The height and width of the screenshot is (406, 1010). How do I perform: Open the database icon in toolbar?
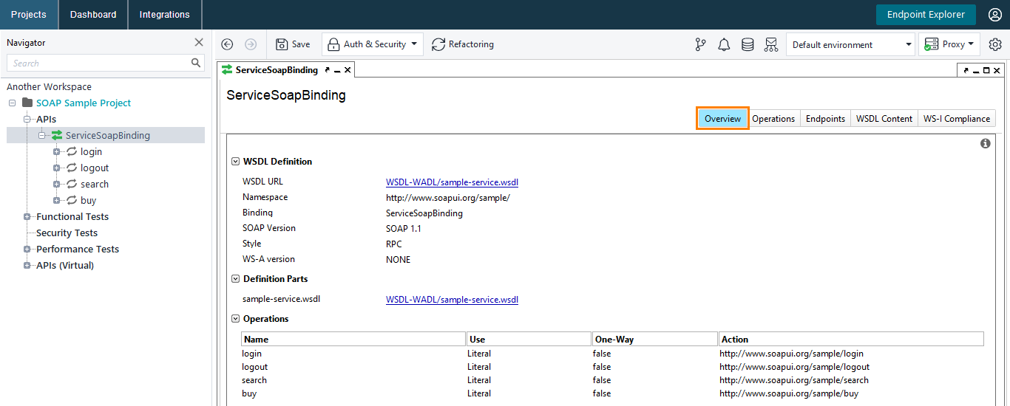coord(748,44)
